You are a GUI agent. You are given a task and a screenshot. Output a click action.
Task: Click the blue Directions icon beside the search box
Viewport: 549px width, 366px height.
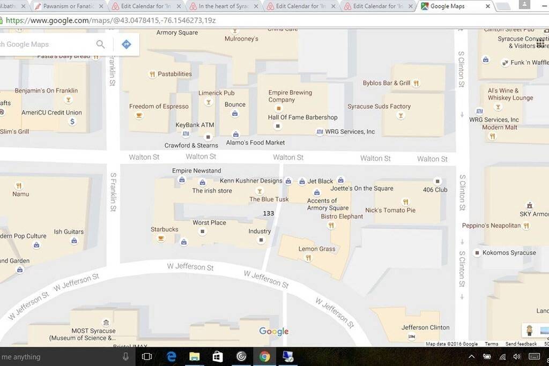127,44
